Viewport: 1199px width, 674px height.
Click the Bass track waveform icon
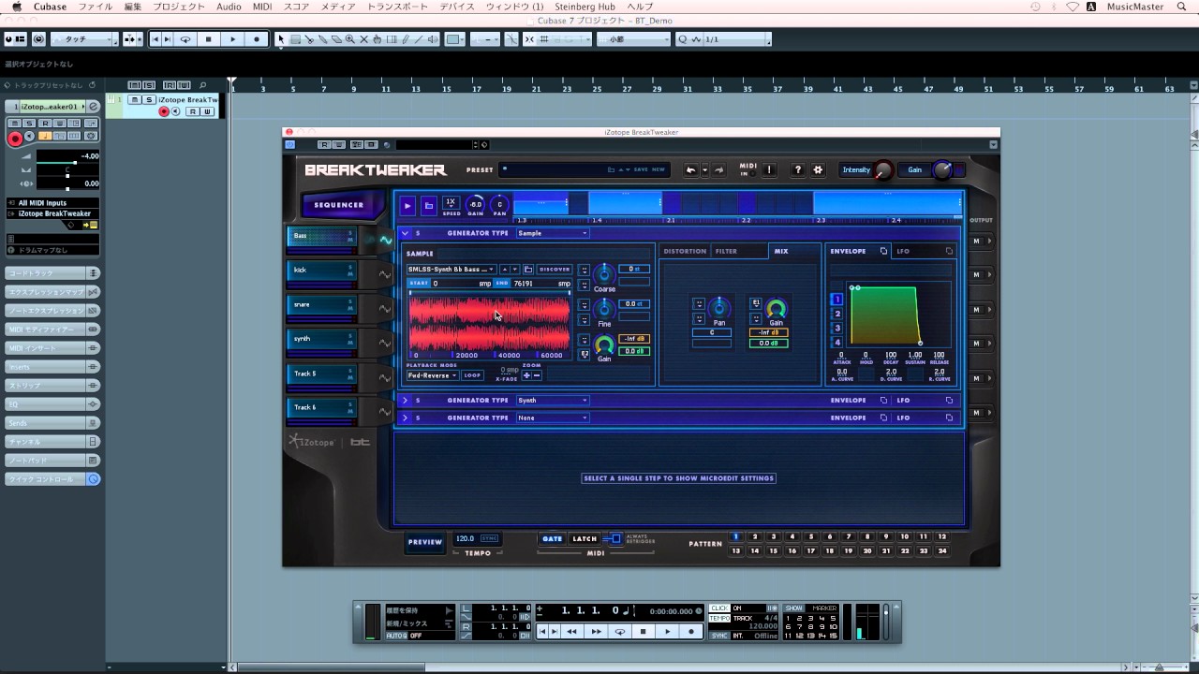pyautogui.click(x=385, y=241)
